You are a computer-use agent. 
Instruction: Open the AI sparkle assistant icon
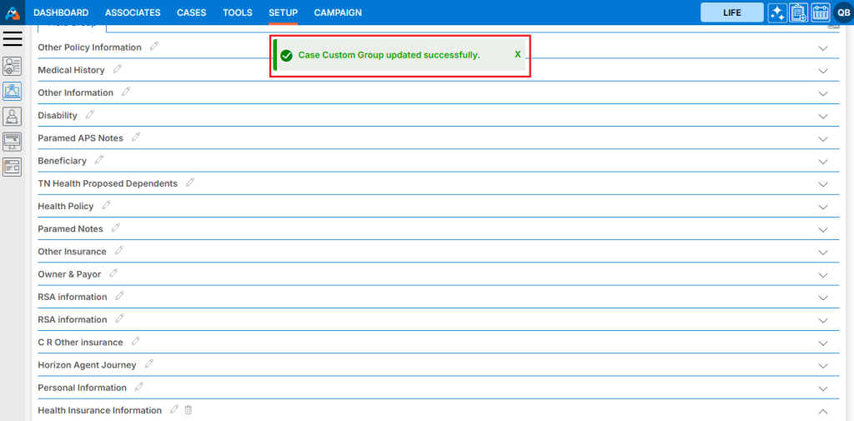(x=777, y=13)
